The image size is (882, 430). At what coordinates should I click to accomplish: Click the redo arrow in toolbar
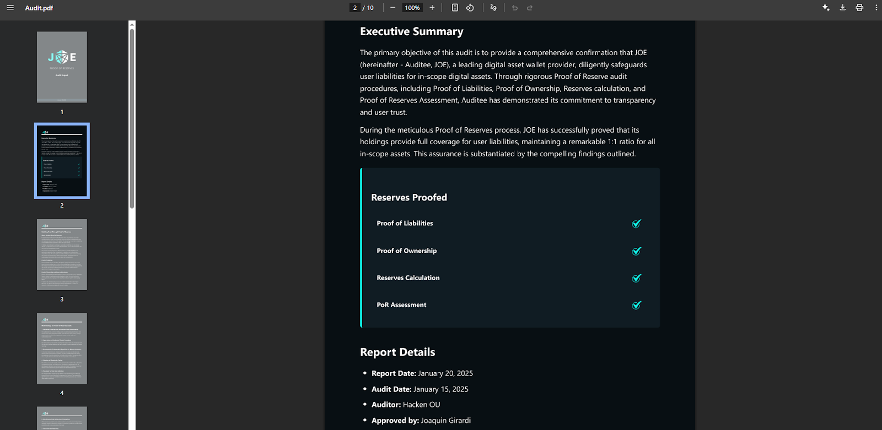pyautogui.click(x=530, y=8)
